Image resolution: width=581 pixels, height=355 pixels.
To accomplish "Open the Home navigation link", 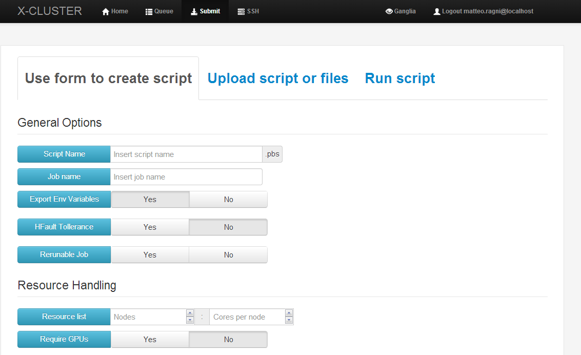I will point(115,11).
